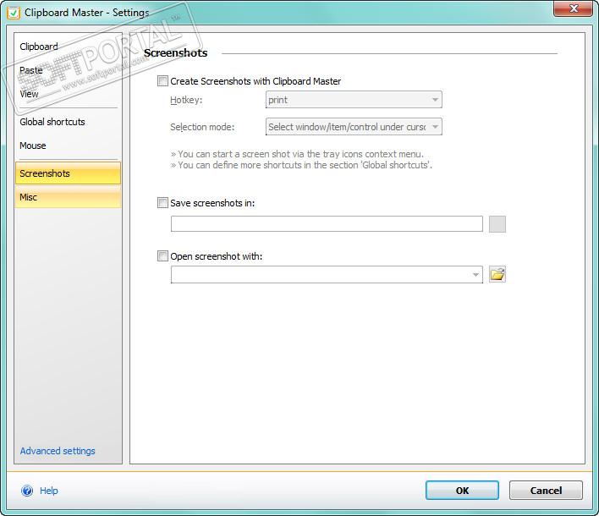The height and width of the screenshot is (516, 599).
Task: Open the Hotkey dropdown showing print
Action: click(x=354, y=100)
